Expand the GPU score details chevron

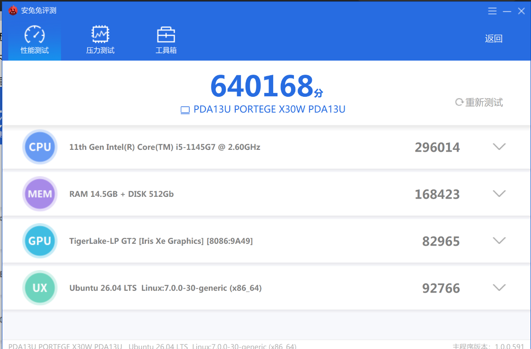[x=499, y=240]
